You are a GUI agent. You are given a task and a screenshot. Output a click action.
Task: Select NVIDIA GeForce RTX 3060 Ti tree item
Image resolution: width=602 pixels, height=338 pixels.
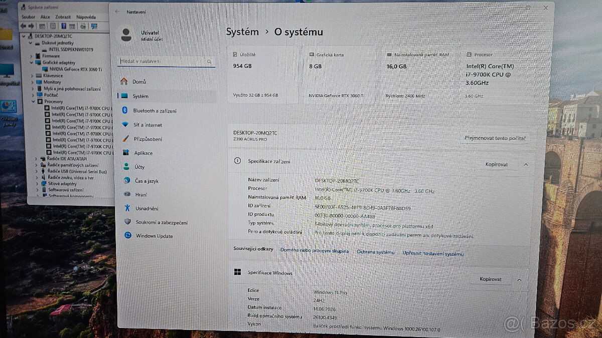click(x=75, y=69)
